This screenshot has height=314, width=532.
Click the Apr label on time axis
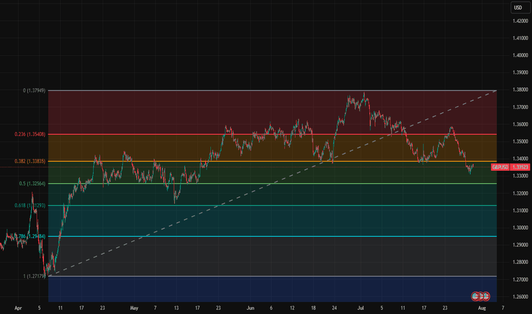(18, 308)
